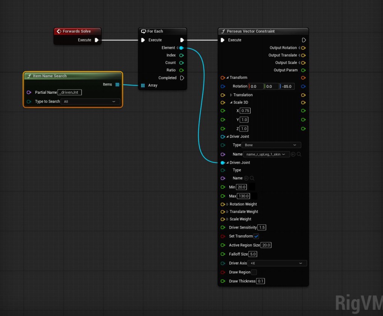Open the Type to Search dropdown
Viewport: 383px width, 316px height.
(90, 102)
